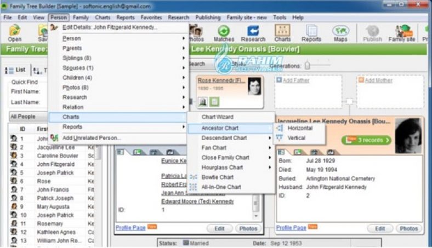The image size is (432, 248).
Task: Click the Add Father plus icon
Action: [x=279, y=80]
